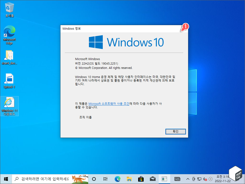Screen dimensions: 245x184
Task: Open the Start menu
Action: [x=5, y=179]
